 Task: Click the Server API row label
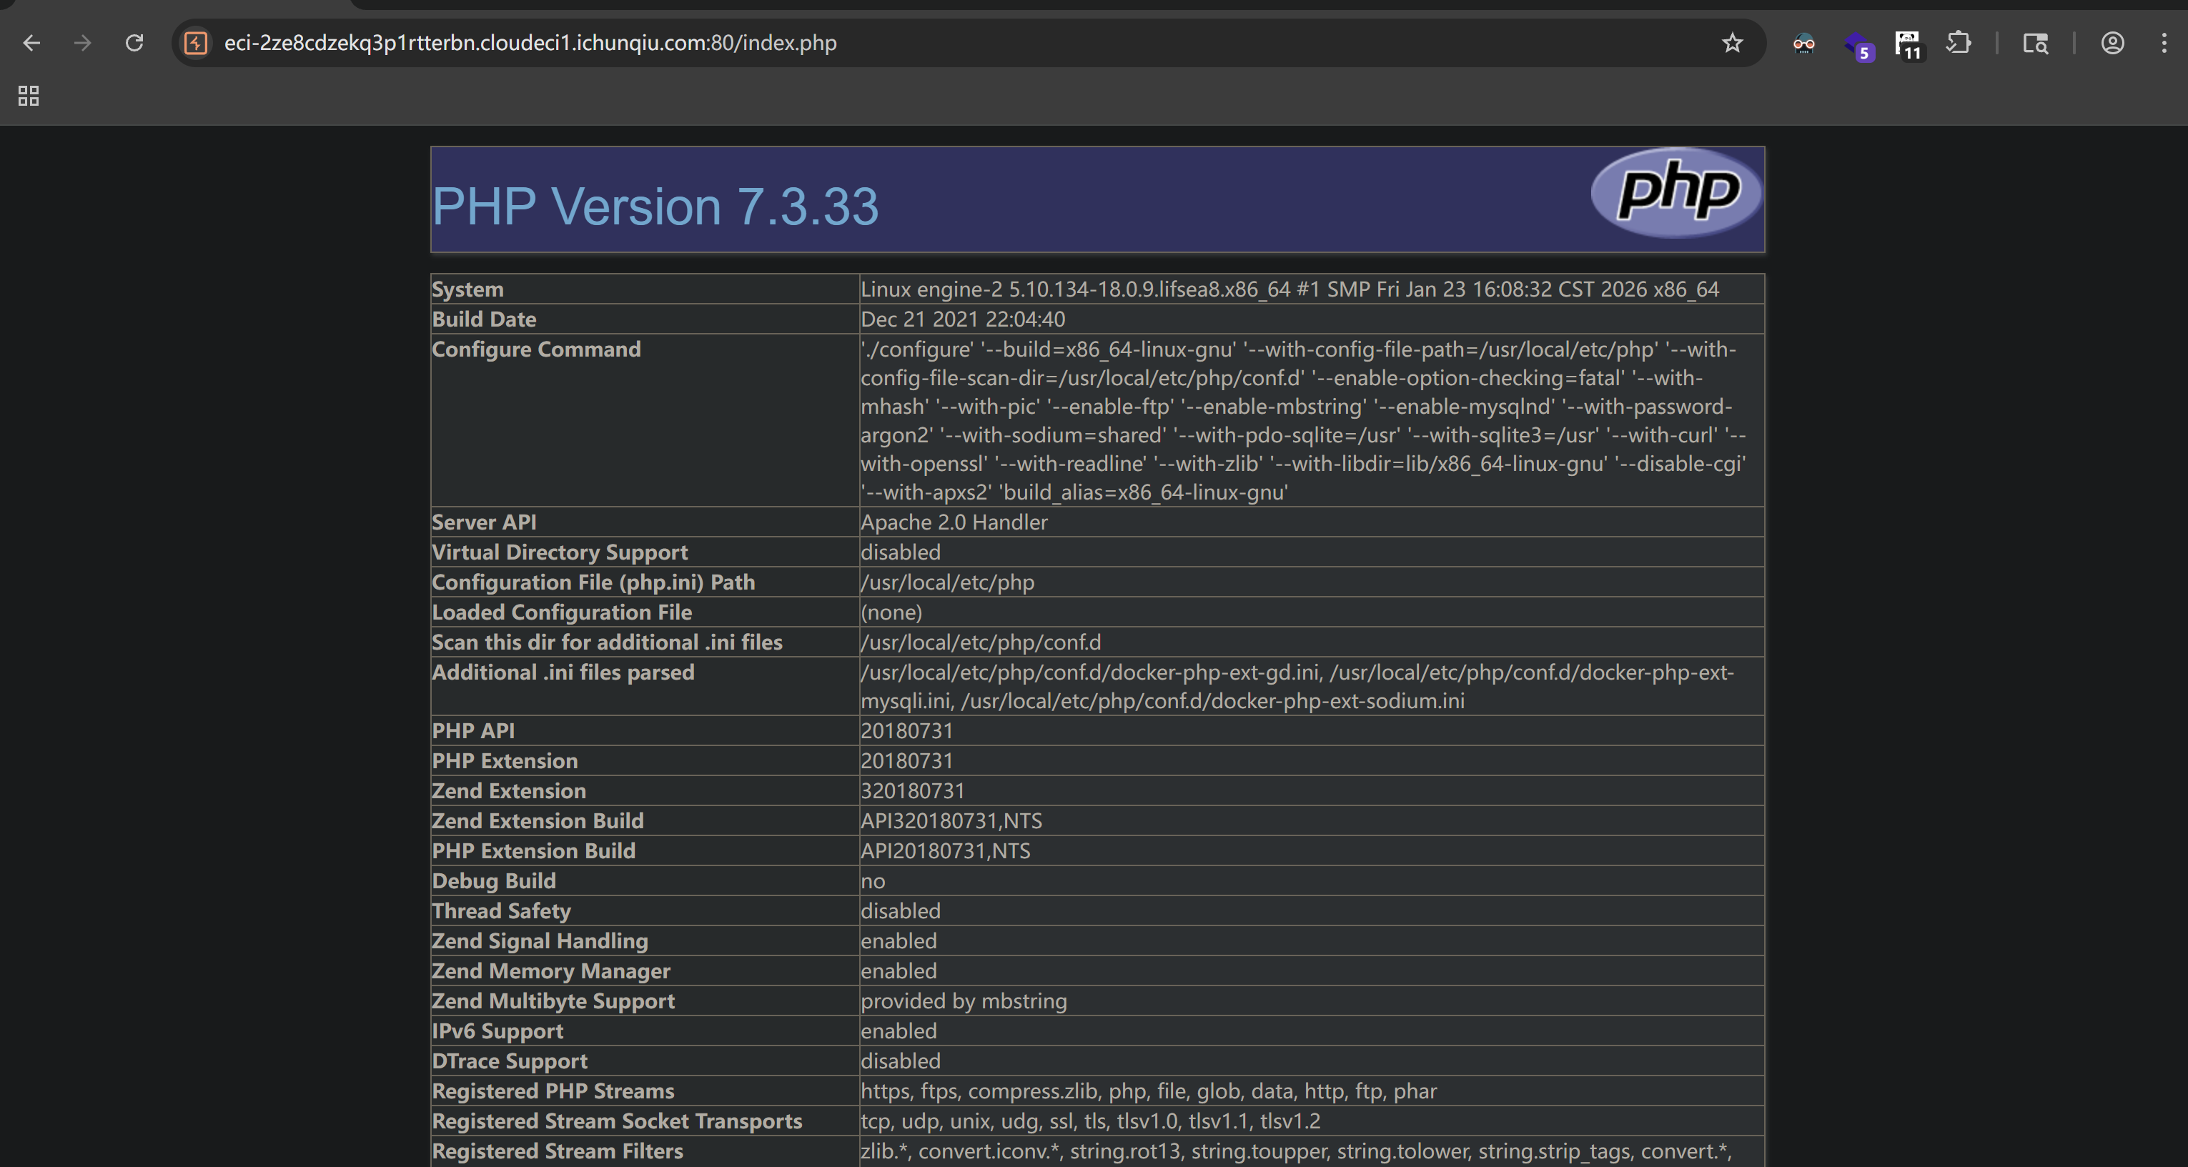point(484,522)
